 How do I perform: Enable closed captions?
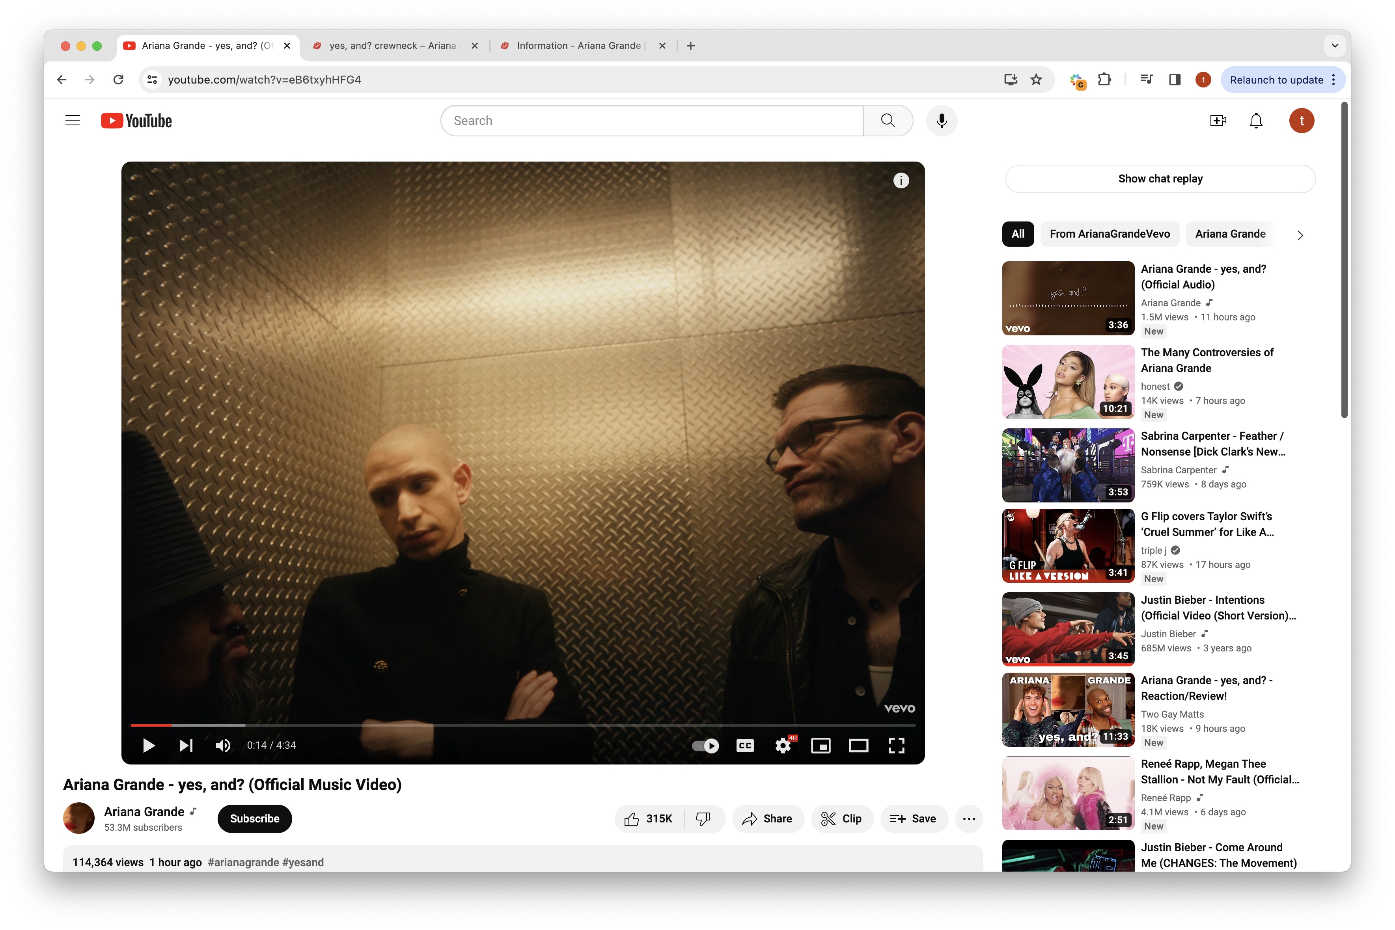coord(745,746)
